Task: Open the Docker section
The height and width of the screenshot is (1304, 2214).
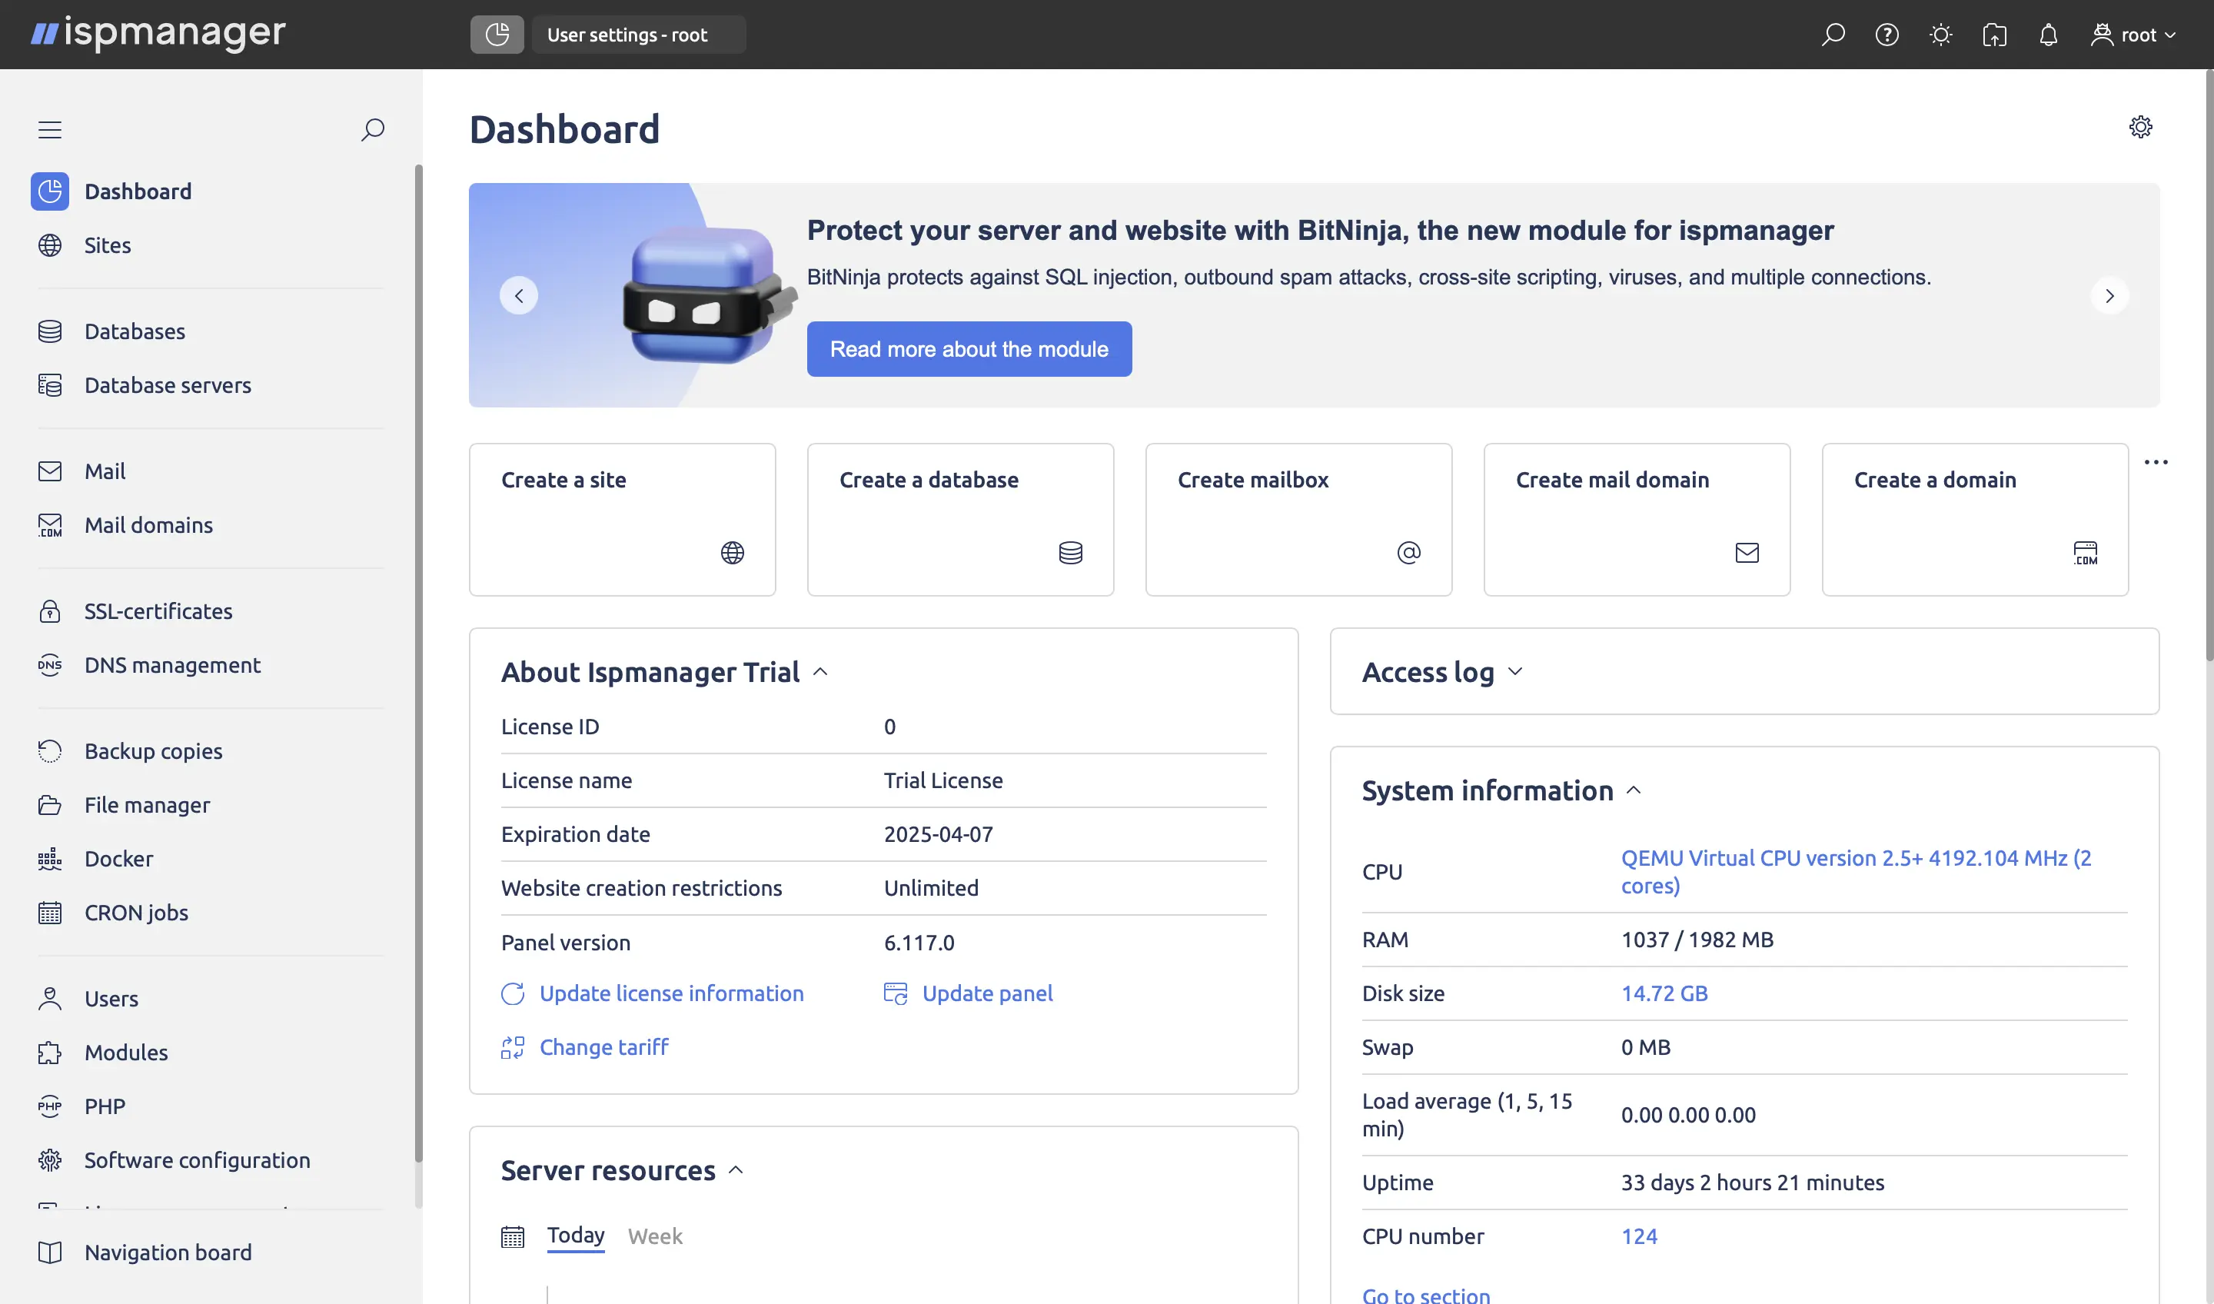Action: click(x=118, y=859)
